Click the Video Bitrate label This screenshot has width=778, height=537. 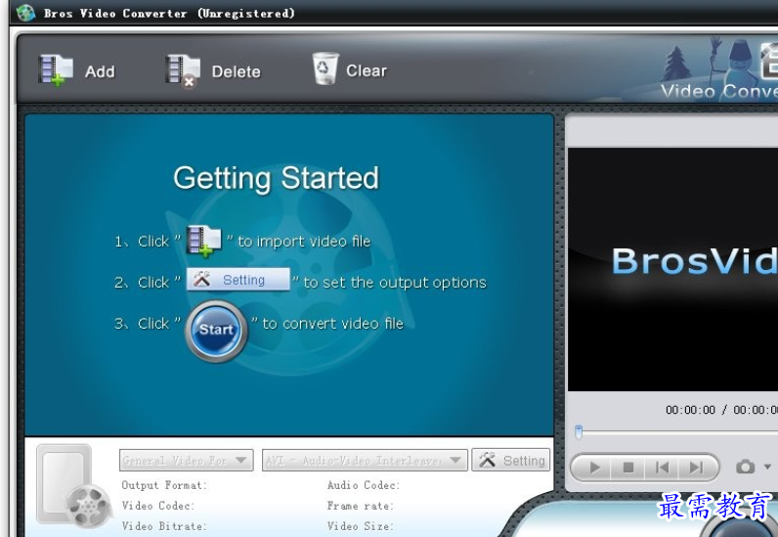pos(164,526)
